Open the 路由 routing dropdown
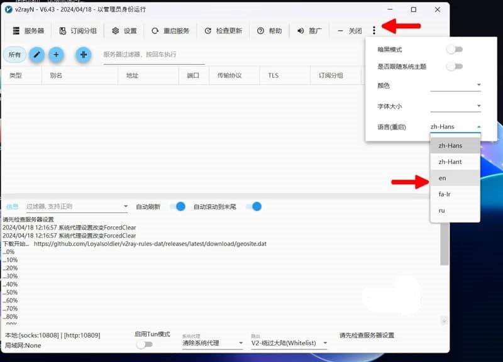Screen dimensions: 503x362 289,343
